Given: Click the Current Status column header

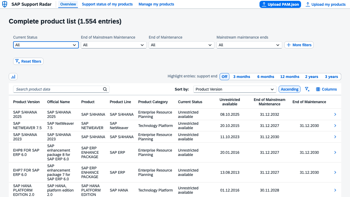Looking at the screenshot, I should 190,102.
